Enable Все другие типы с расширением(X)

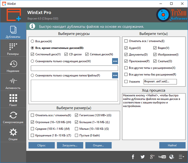[x=126, y=68]
